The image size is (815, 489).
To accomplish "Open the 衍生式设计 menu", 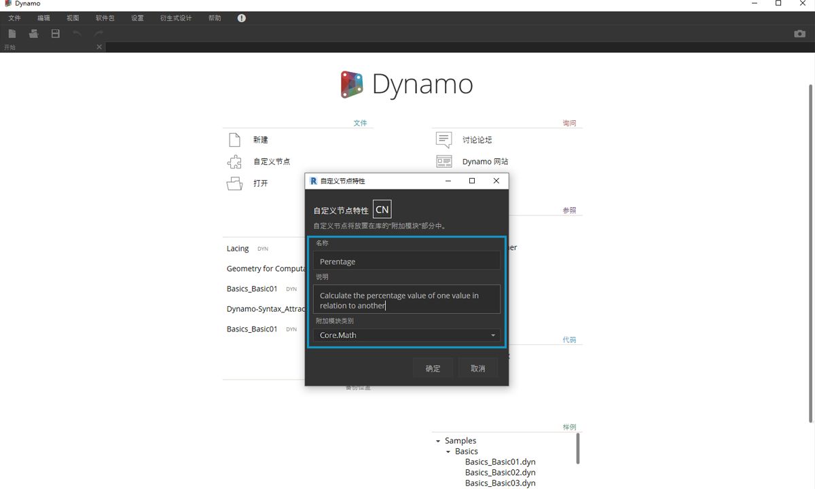I will point(177,18).
